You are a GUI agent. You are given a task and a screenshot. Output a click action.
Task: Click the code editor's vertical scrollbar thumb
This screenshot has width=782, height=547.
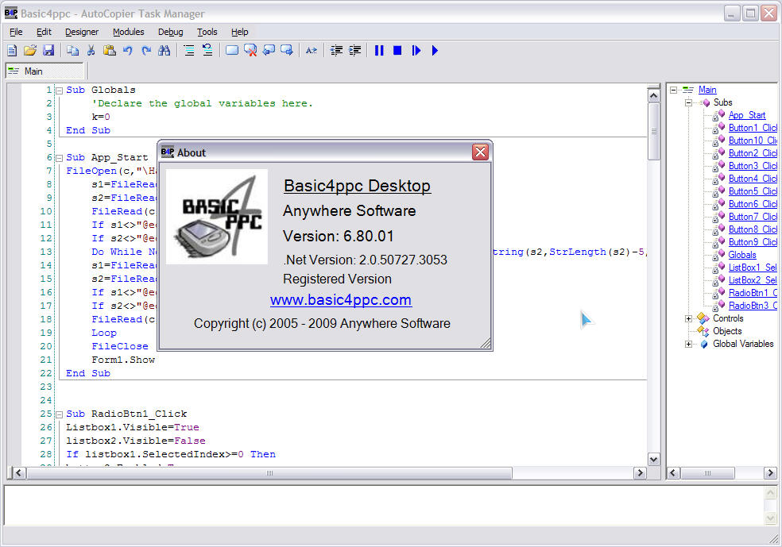tap(653, 131)
